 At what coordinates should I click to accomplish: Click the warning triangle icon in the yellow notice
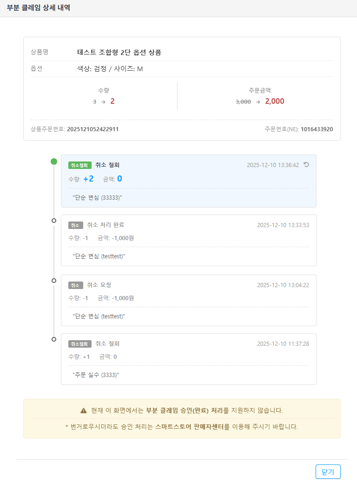click(84, 410)
